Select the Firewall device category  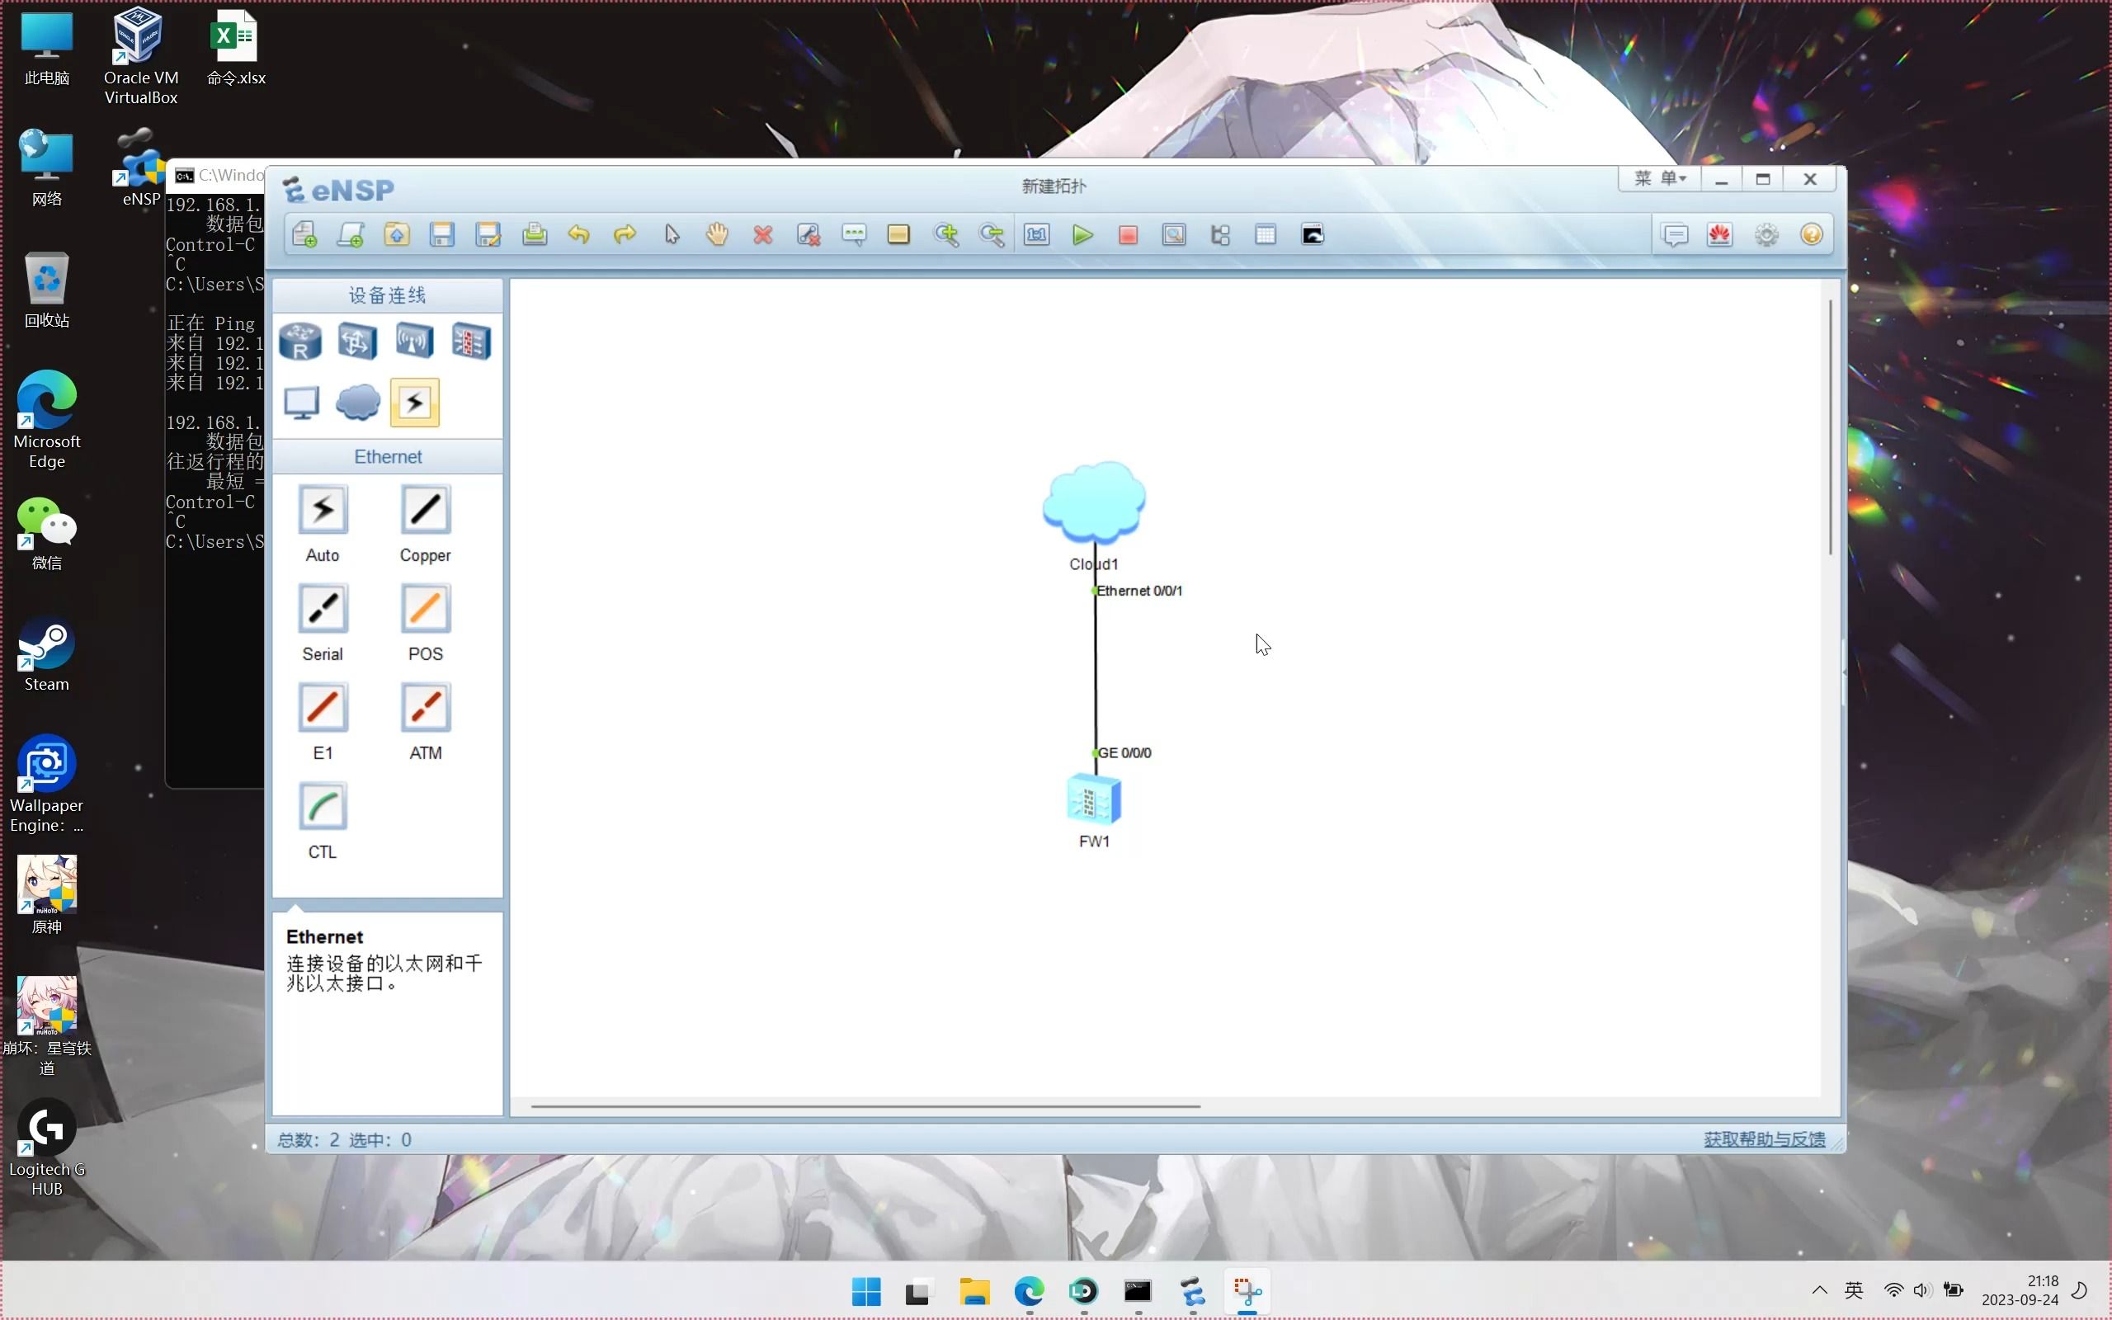pos(471,342)
